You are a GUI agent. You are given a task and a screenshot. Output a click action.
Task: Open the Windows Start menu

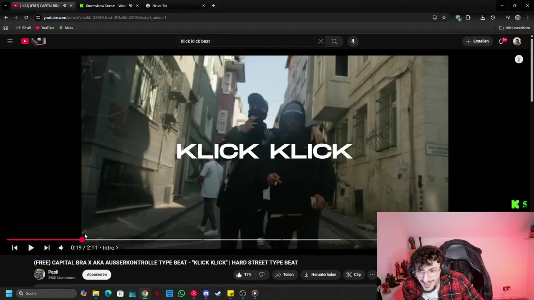pyautogui.click(x=9, y=293)
